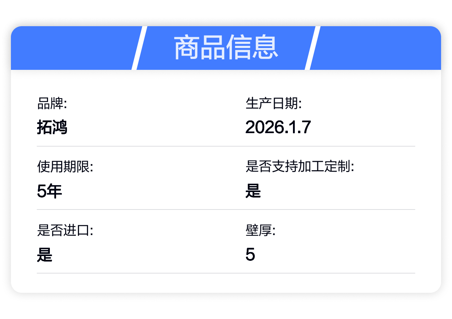
Task: Click the 壁厚 label
Action: coord(260,231)
